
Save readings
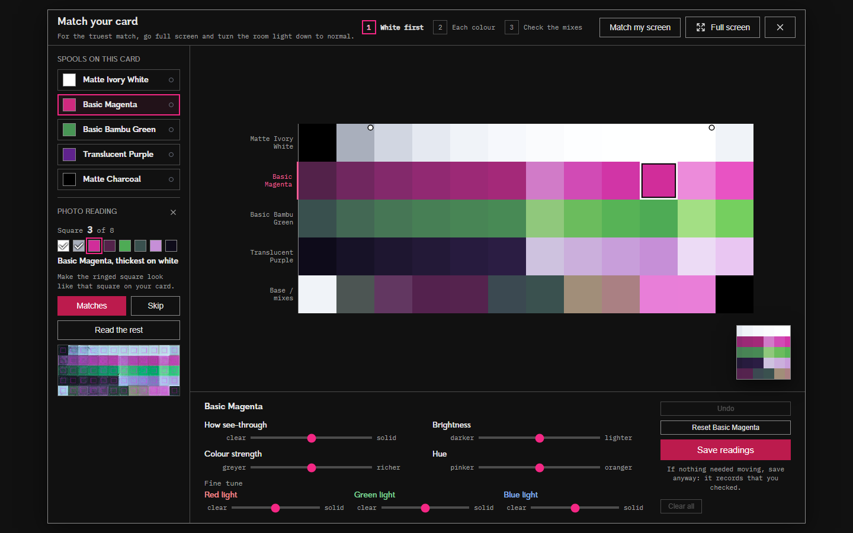[726, 450]
